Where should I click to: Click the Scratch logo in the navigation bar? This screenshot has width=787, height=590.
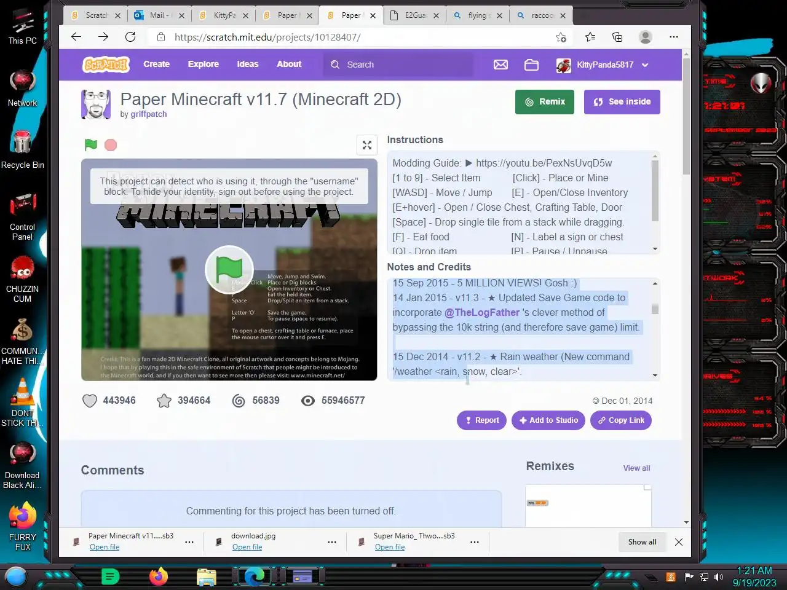click(106, 65)
